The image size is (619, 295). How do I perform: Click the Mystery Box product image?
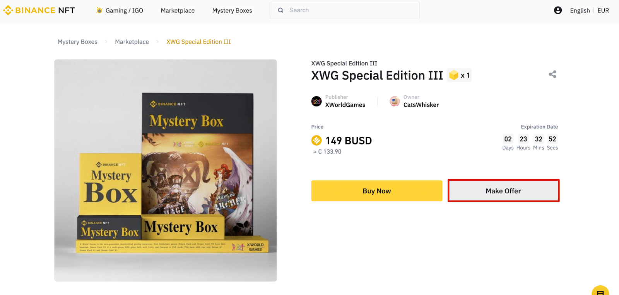166,170
